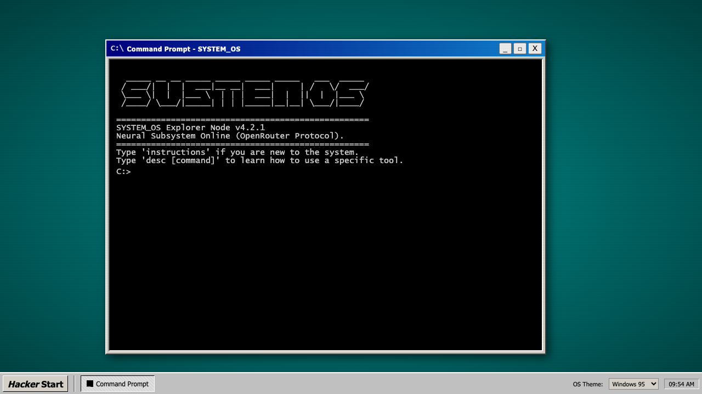Click the SYSTEM OS ASCII art banner
This screenshot has width=702, height=394.
click(245, 94)
